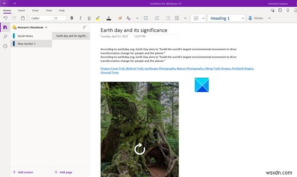Apply yellow text highlight
Image resolution: width=297 pixels, height=177 pixels.
[x=98, y=18]
